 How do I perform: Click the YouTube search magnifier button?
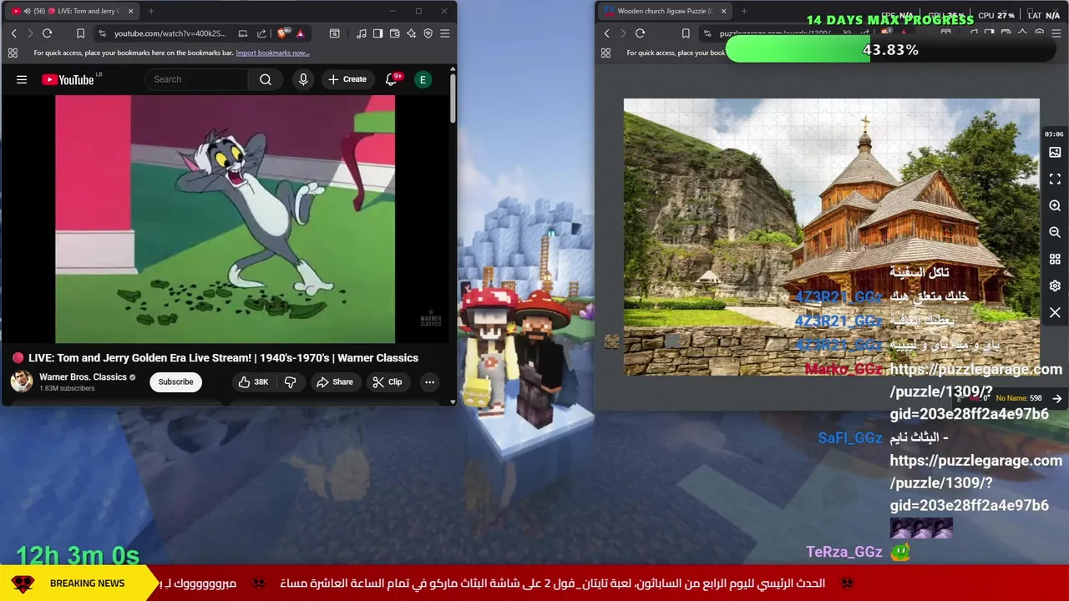click(266, 79)
